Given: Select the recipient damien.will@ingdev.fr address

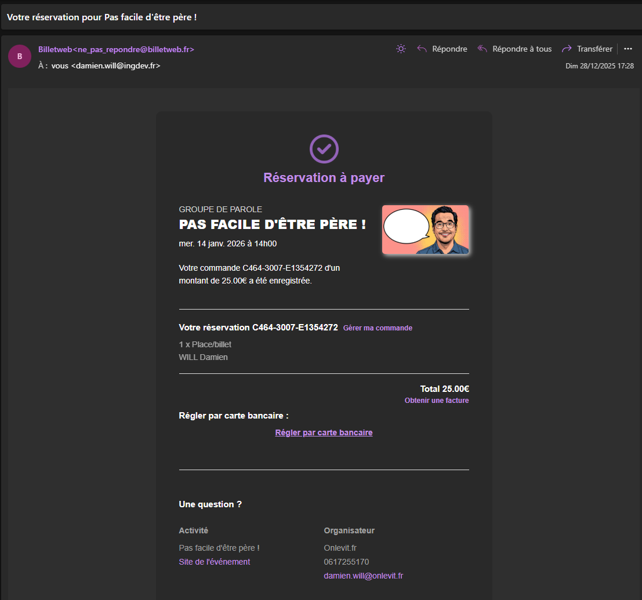Looking at the screenshot, I should [x=115, y=66].
